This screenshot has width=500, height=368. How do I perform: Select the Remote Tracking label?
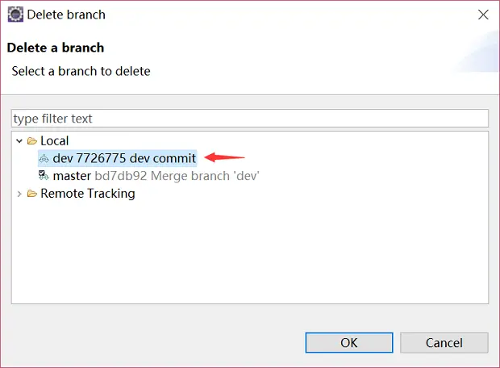point(88,194)
